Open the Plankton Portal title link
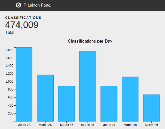 pos(37,5)
